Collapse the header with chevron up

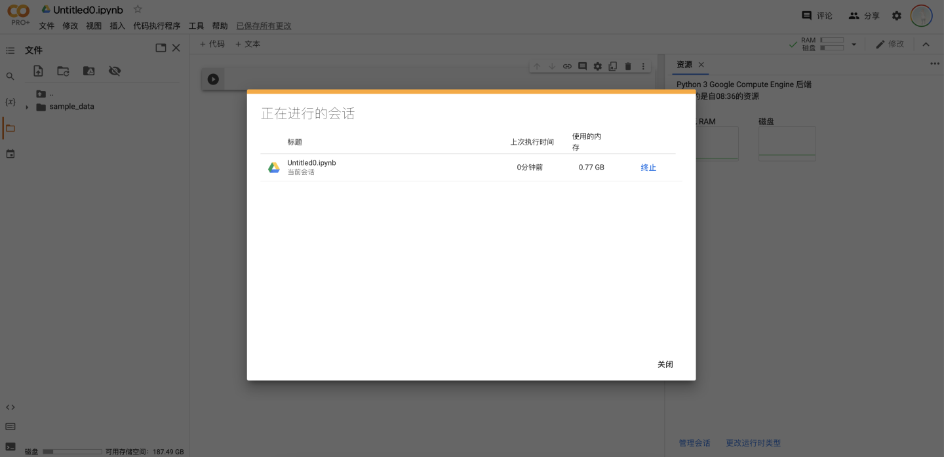pyautogui.click(x=926, y=45)
